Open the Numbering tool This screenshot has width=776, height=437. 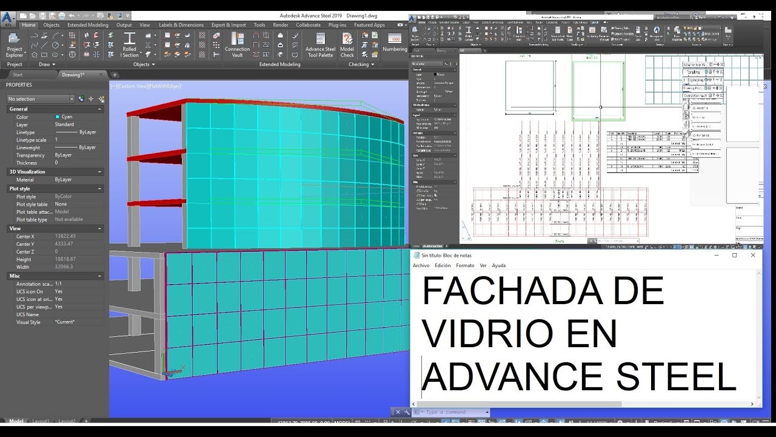pos(395,42)
